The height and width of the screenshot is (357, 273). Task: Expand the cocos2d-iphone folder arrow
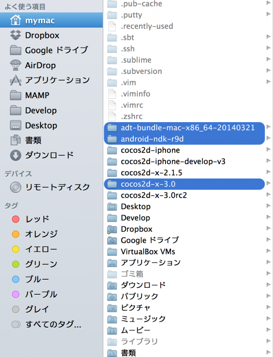pos(268,149)
